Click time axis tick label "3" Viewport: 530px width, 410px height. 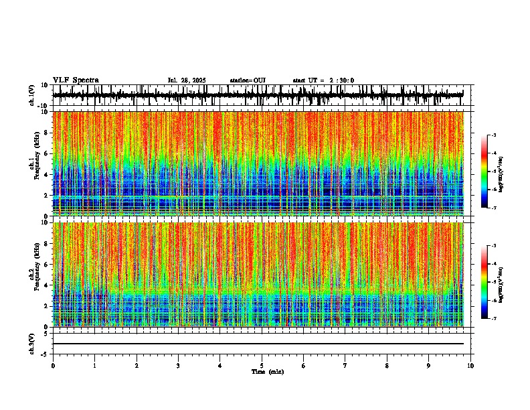click(178, 366)
